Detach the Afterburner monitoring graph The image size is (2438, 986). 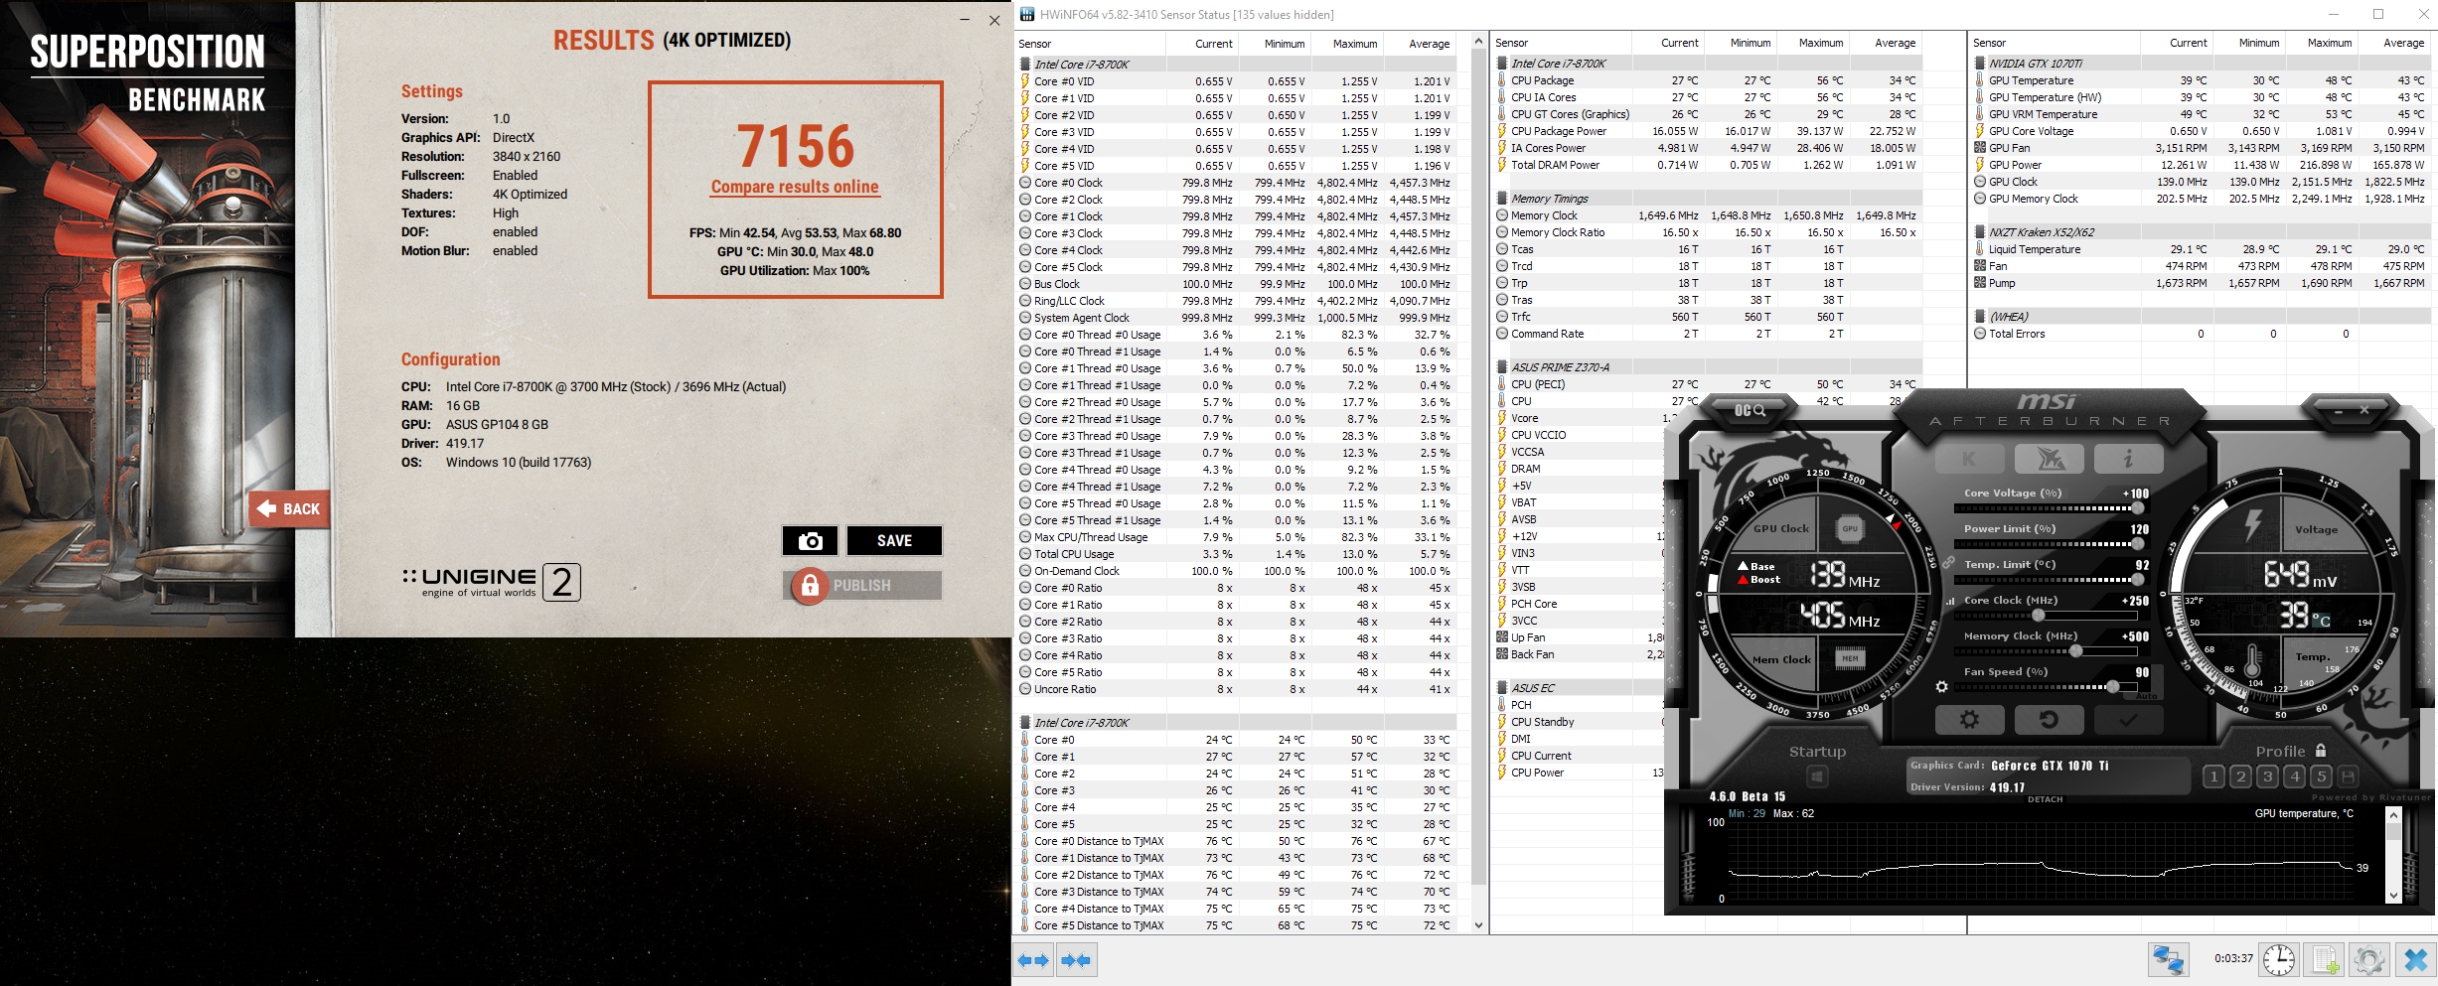[2045, 799]
